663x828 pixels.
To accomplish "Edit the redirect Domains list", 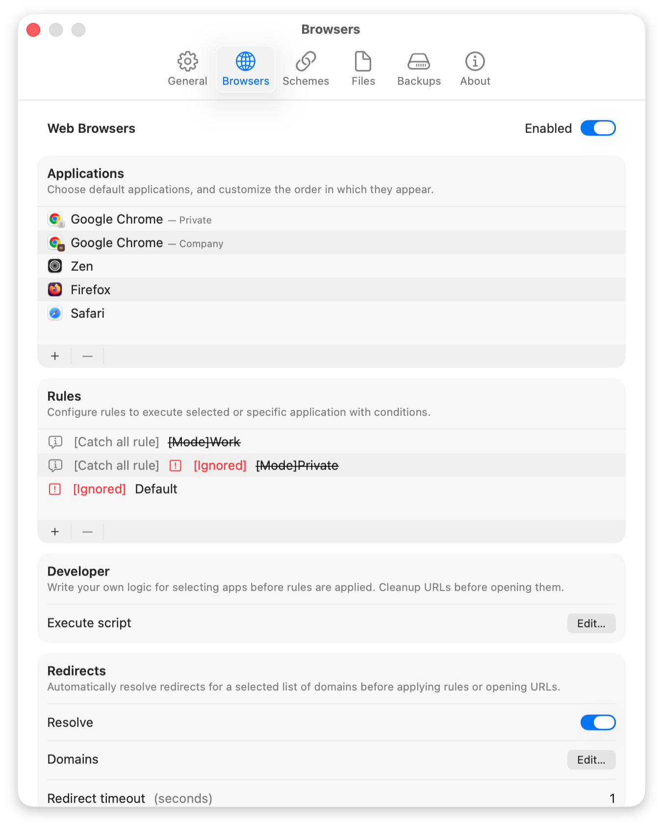I will pyautogui.click(x=591, y=760).
